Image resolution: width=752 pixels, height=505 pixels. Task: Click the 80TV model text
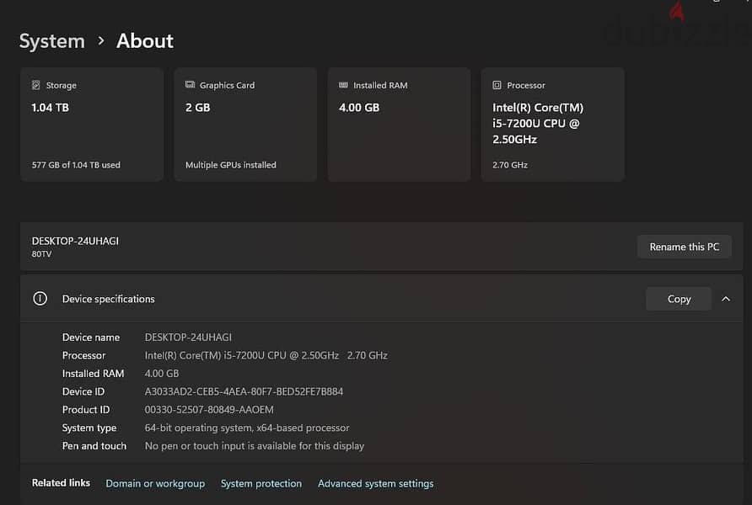pyautogui.click(x=41, y=254)
